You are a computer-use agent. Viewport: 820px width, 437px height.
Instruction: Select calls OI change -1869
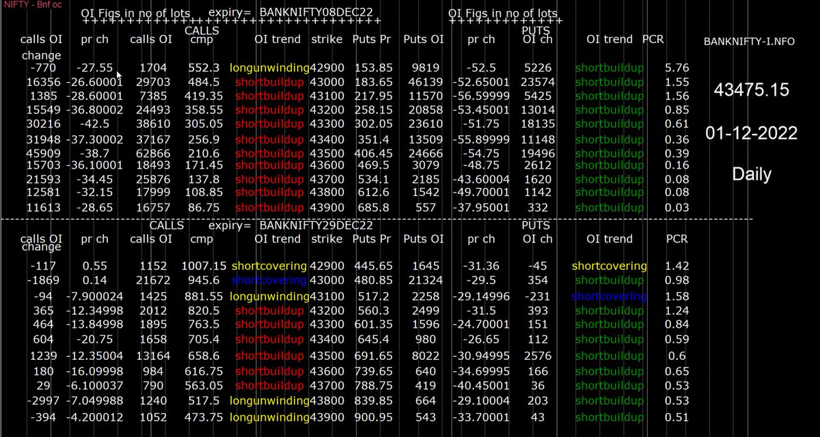point(44,281)
